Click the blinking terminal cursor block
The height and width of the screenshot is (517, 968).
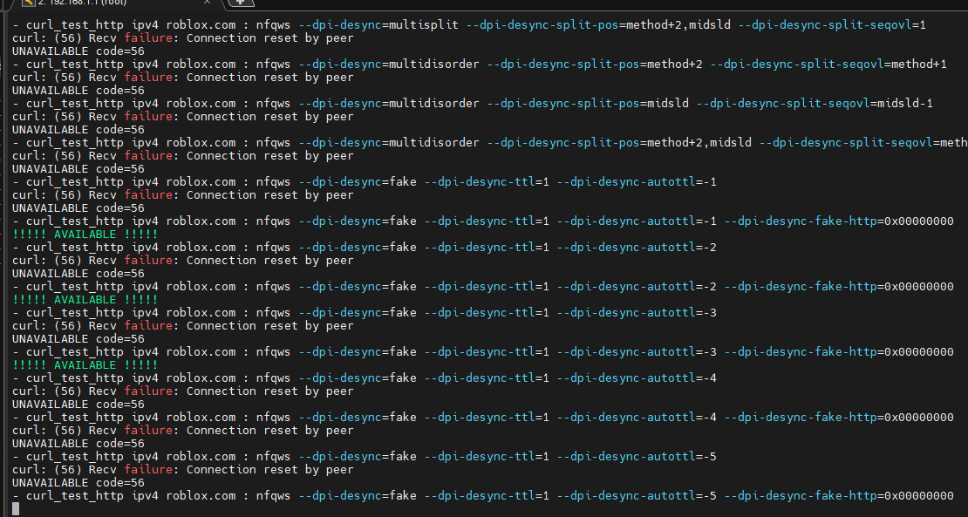[16, 508]
